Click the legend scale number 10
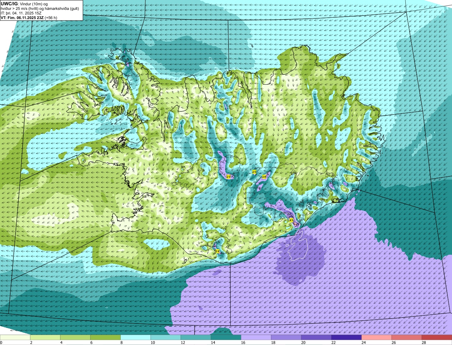452x345 pixels. pos(152,343)
